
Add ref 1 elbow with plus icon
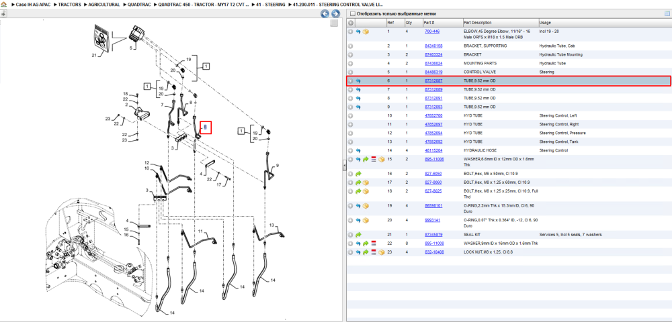(351, 32)
